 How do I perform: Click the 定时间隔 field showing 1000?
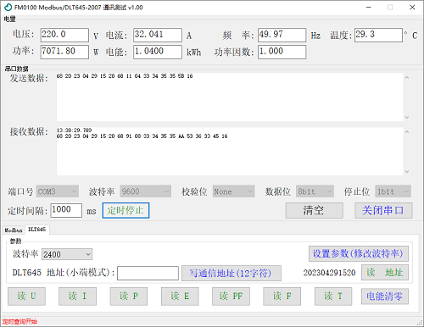pos(66,210)
